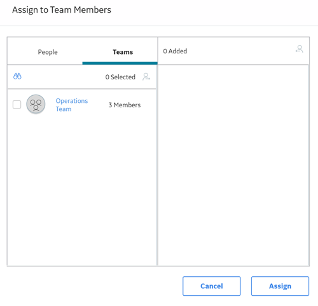
Task: Click the Assign to Team Members title
Action: pos(62,10)
